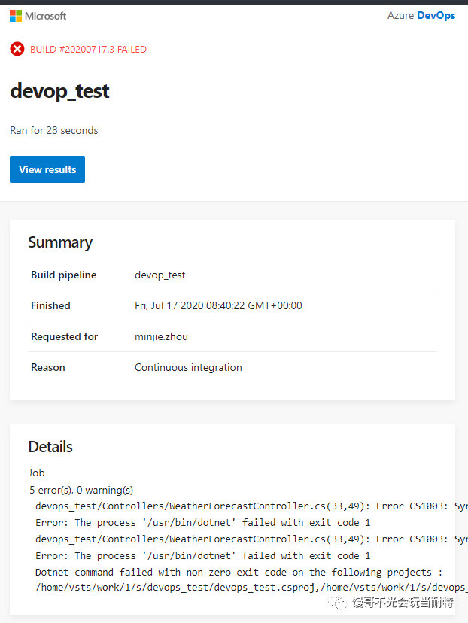Screen dimensions: 468x623
Task: Click the BUILD #20200717.3 FAILED status text
Action: tap(88, 49)
